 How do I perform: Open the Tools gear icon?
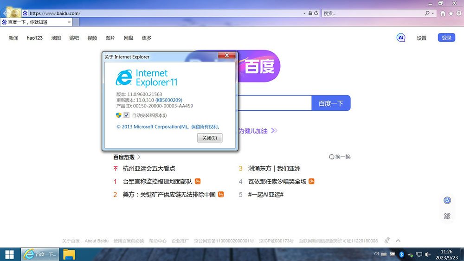(x=459, y=13)
